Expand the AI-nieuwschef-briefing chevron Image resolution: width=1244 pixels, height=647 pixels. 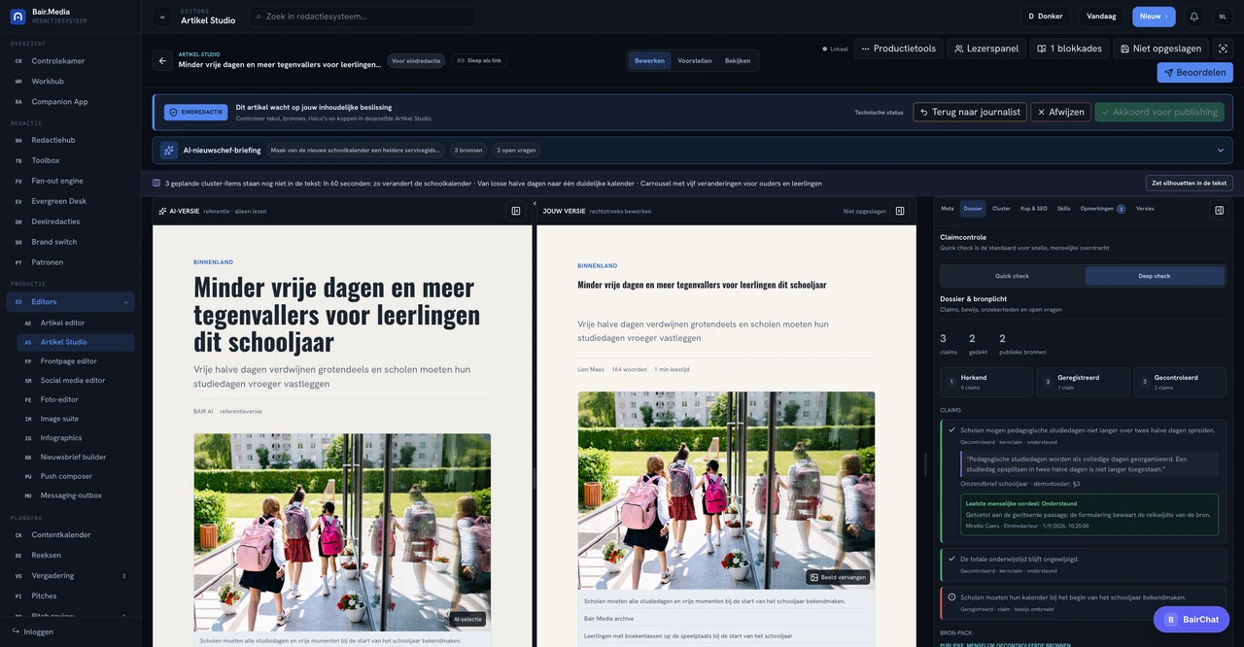point(1221,151)
